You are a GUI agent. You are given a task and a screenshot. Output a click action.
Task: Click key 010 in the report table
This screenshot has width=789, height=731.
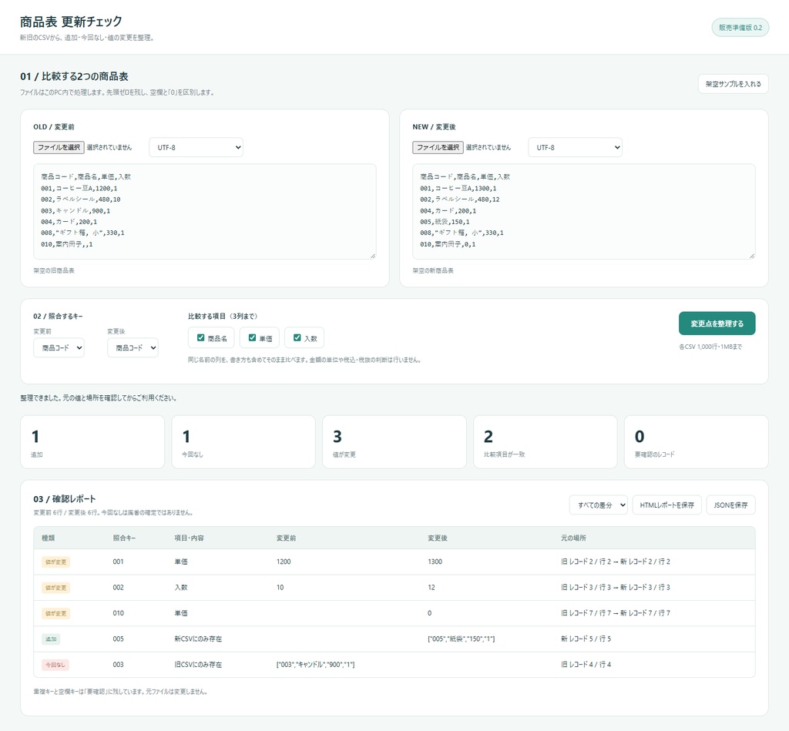point(118,613)
